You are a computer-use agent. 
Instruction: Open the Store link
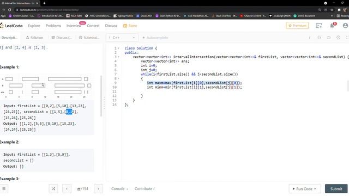click(130, 26)
